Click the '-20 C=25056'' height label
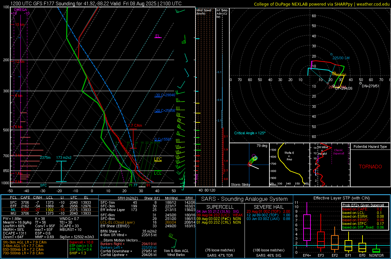Screen dimensions: 391x259 tap(165, 110)
